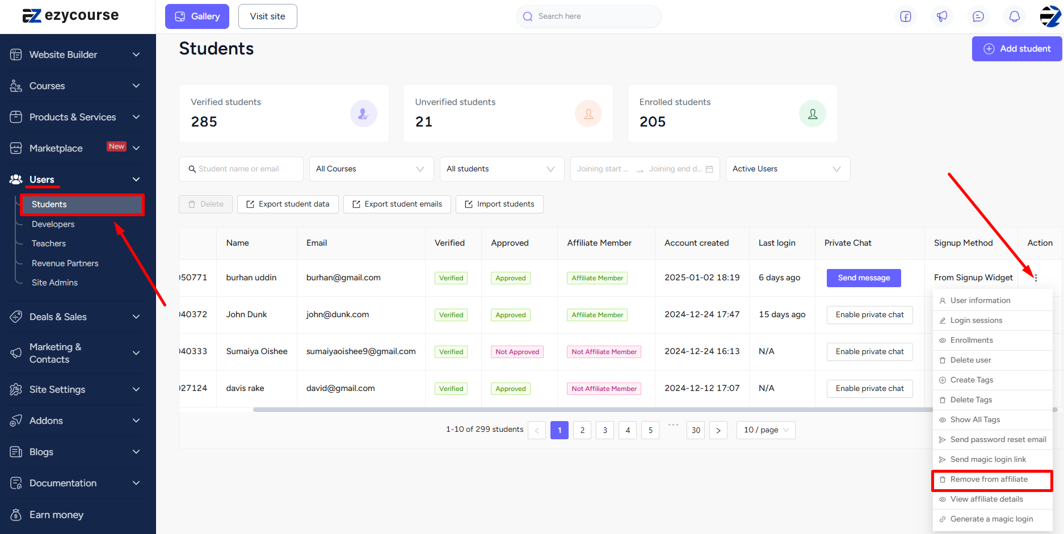1064x534 pixels.
Task: Open the Active Users dropdown
Action: [x=788, y=169]
